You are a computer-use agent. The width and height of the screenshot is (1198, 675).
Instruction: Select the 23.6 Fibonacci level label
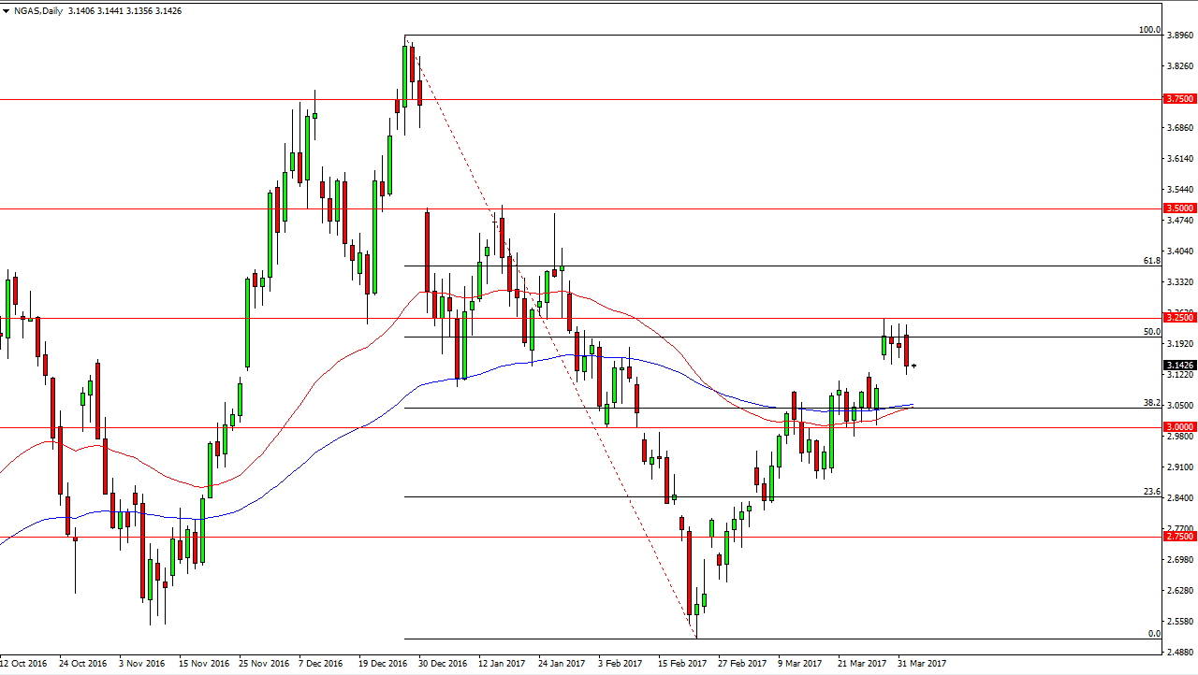(x=1152, y=491)
